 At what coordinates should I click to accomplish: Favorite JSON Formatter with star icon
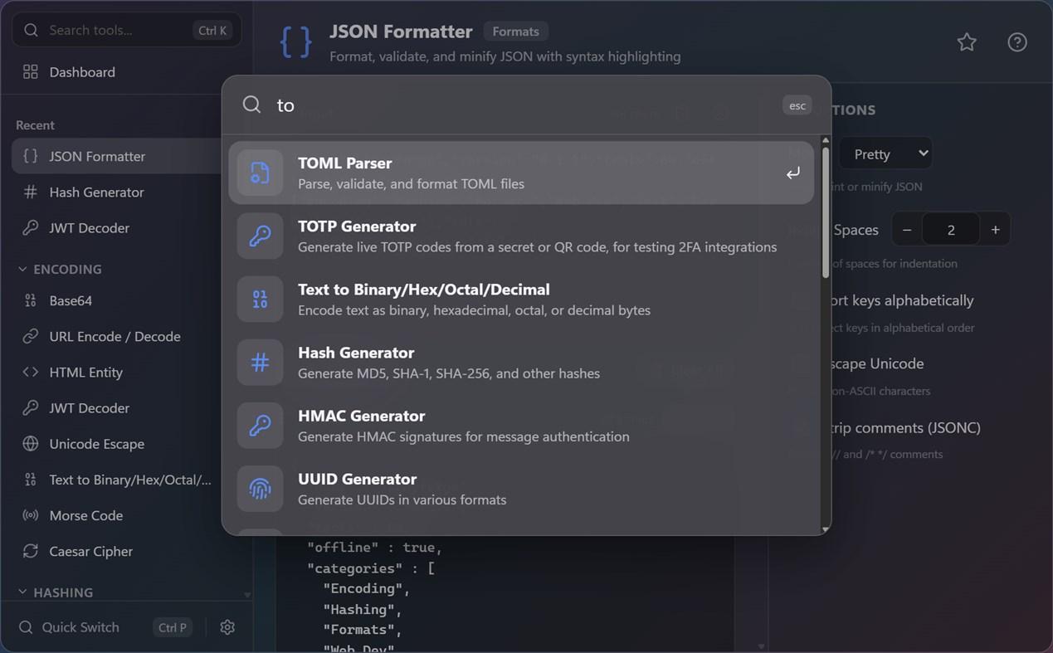click(967, 42)
